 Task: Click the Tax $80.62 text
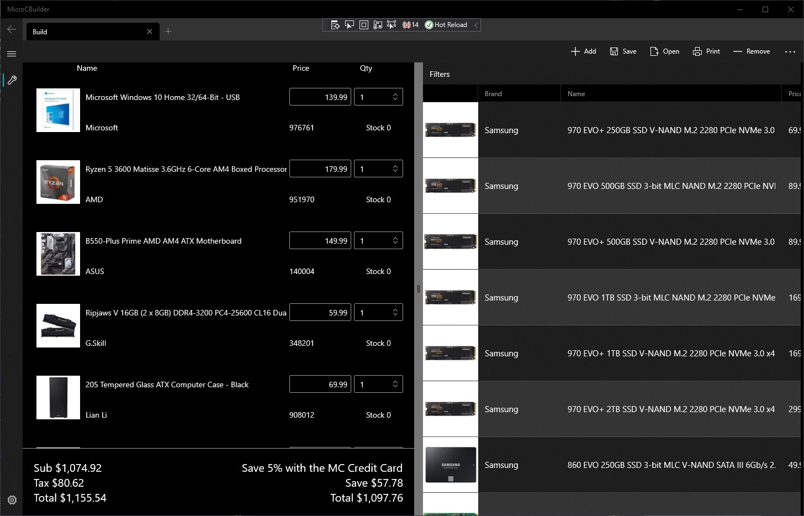coord(59,483)
